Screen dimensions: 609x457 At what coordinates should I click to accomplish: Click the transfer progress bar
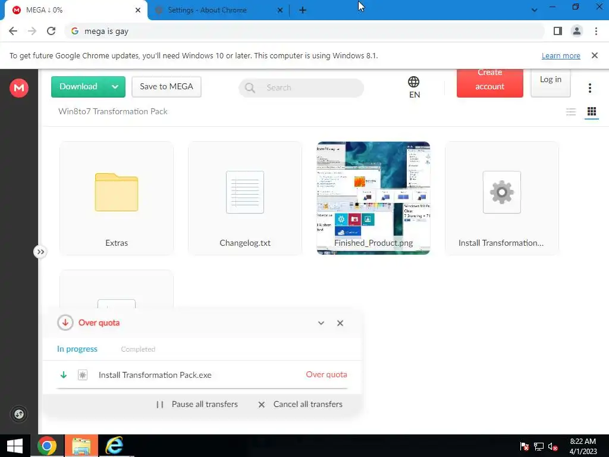(x=202, y=388)
